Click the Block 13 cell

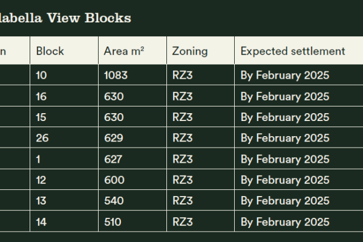[42, 201]
